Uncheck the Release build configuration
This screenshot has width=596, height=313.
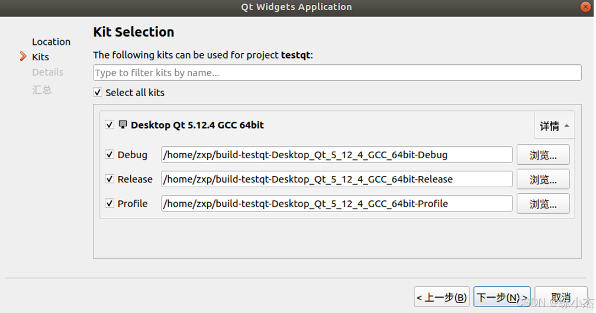point(109,179)
